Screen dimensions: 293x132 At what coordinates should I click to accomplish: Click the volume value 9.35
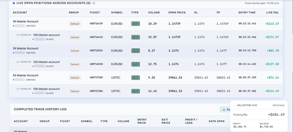pyautogui.click(x=152, y=78)
